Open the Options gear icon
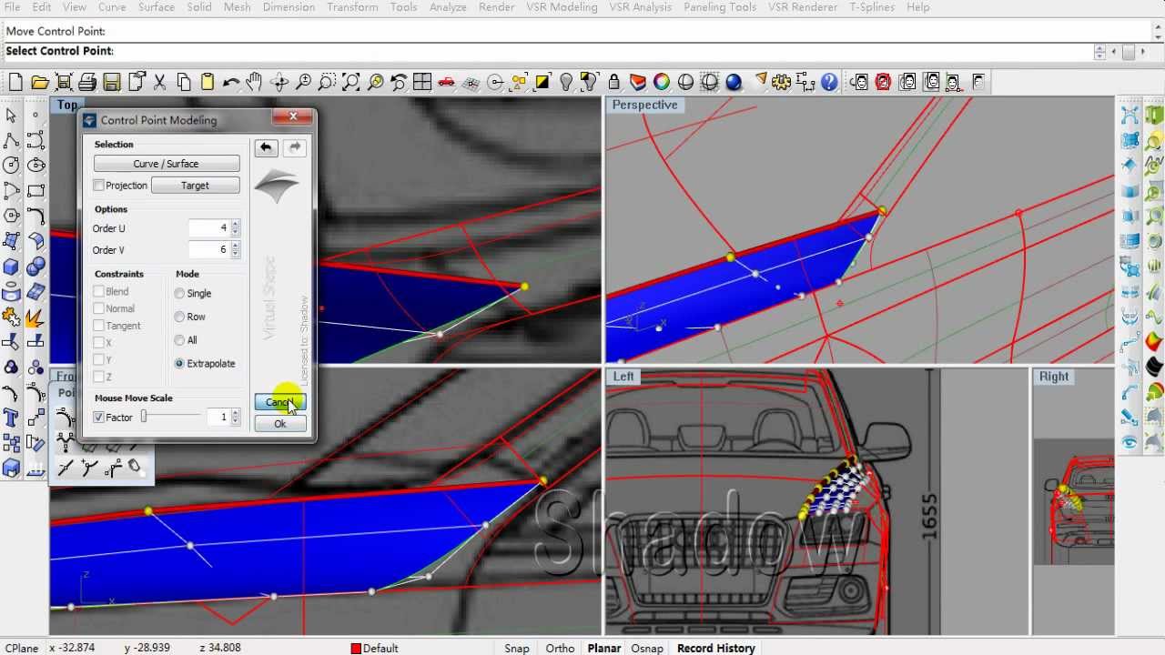This screenshot has width=1165, height=655. [782, 83]
